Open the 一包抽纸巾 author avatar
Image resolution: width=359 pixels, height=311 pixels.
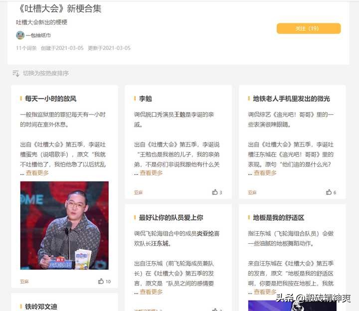(20, 35)
